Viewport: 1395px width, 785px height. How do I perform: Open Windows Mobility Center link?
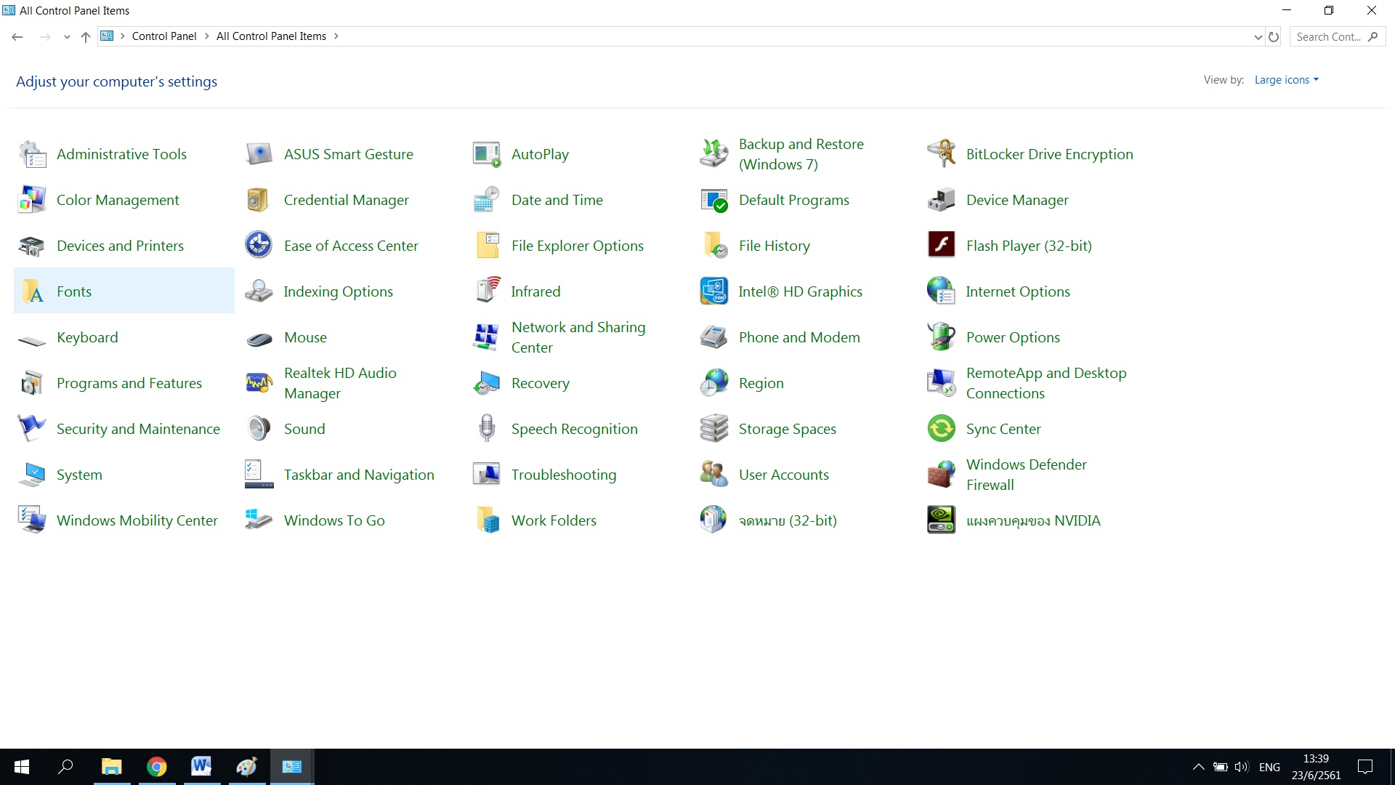137,520
